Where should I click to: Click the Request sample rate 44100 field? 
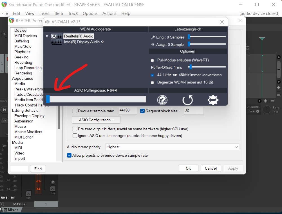pos(128,111)
